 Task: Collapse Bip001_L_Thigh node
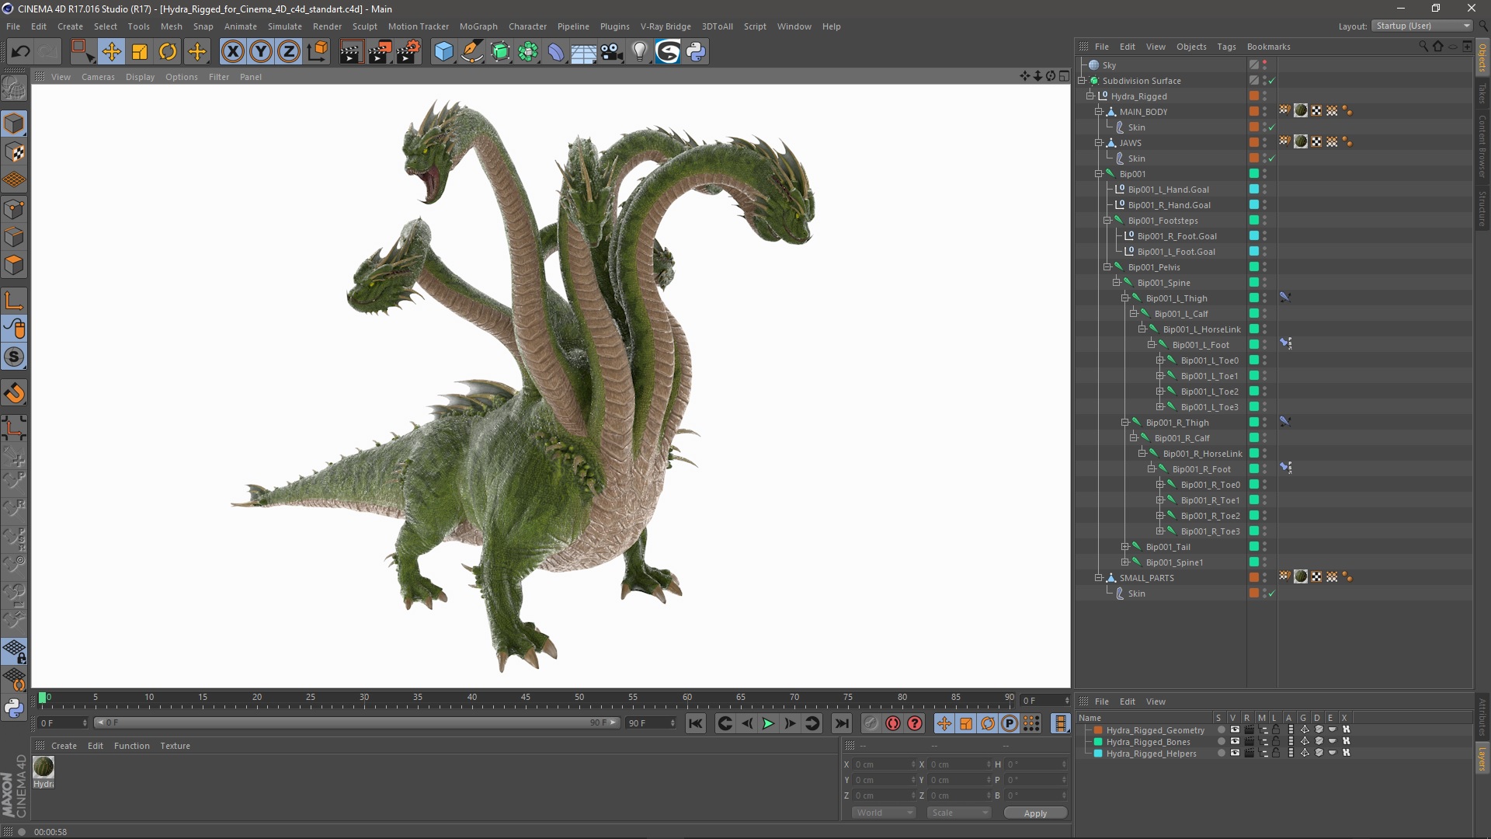pos(1124,298)
